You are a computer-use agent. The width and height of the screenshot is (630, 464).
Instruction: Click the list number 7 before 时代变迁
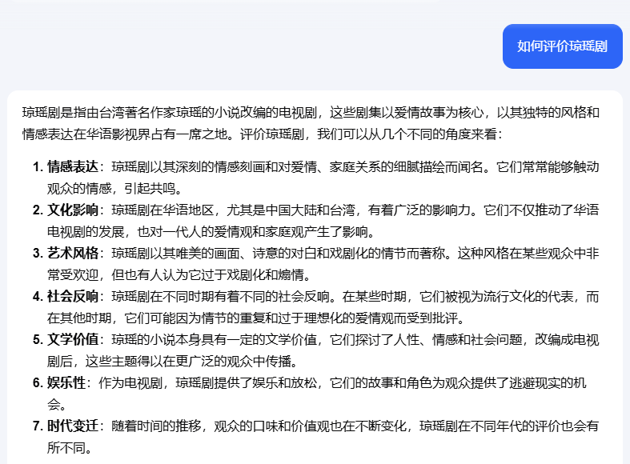(x=37, y=426)
